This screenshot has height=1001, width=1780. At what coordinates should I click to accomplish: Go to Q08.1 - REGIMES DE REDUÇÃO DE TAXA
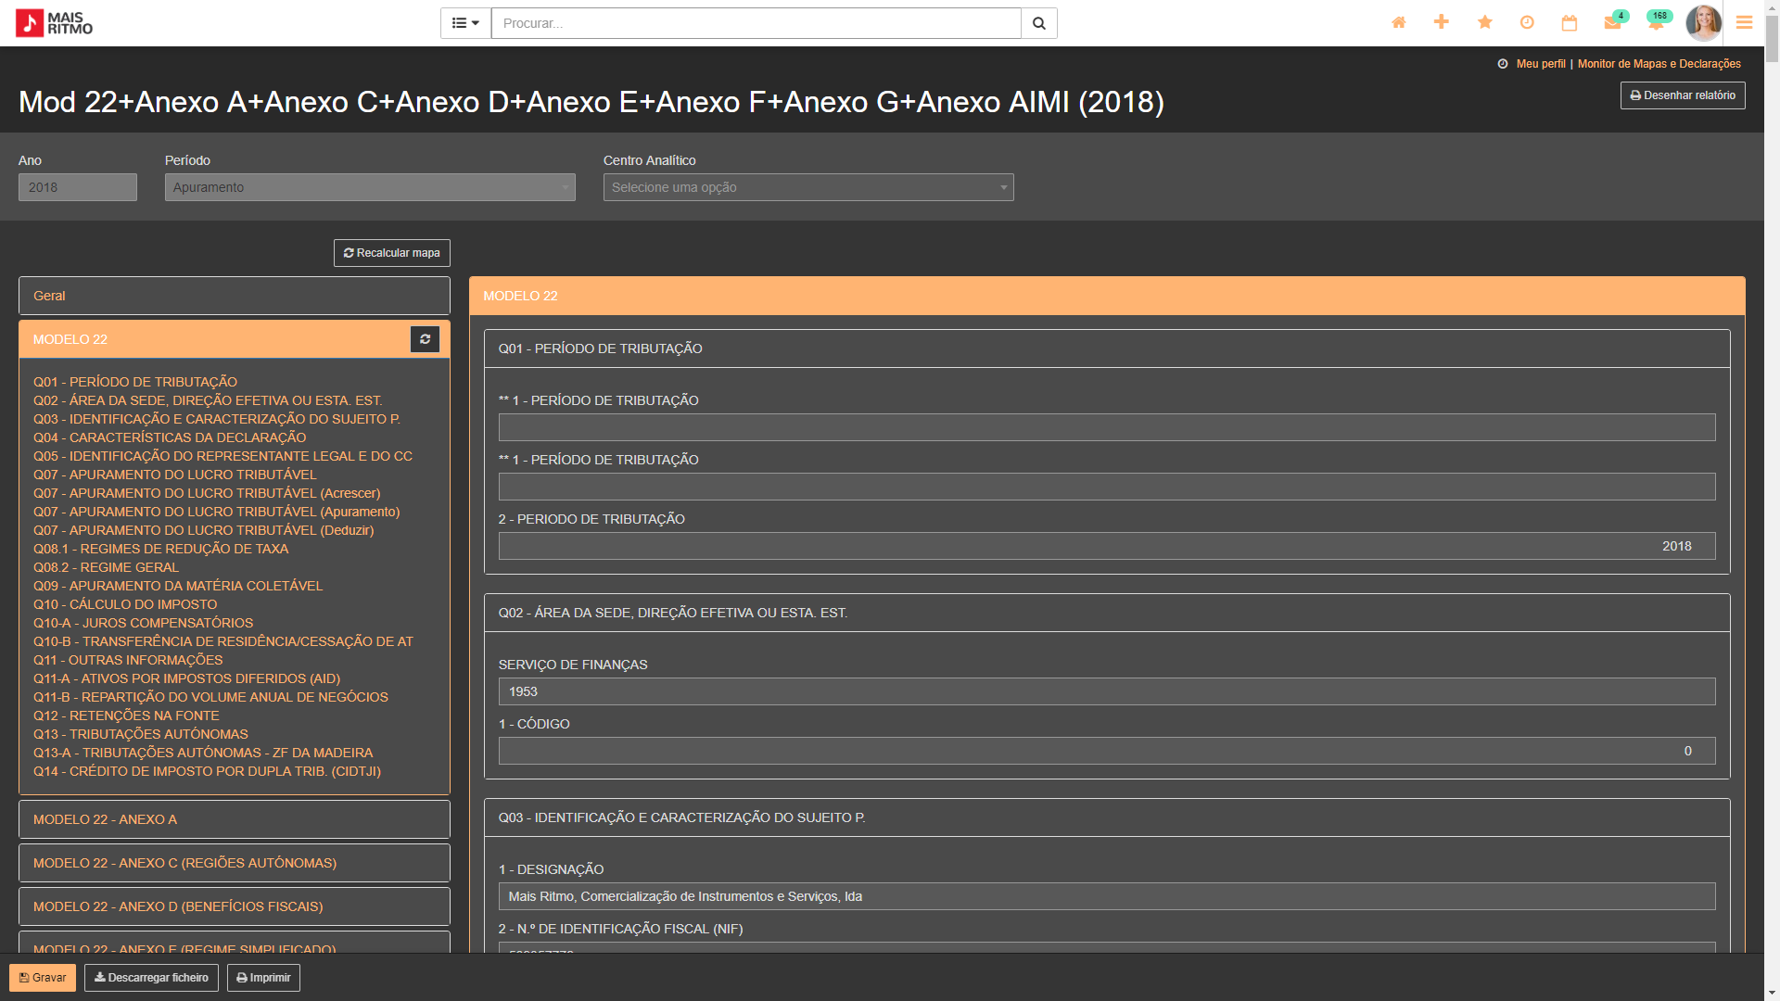[161, 549]
